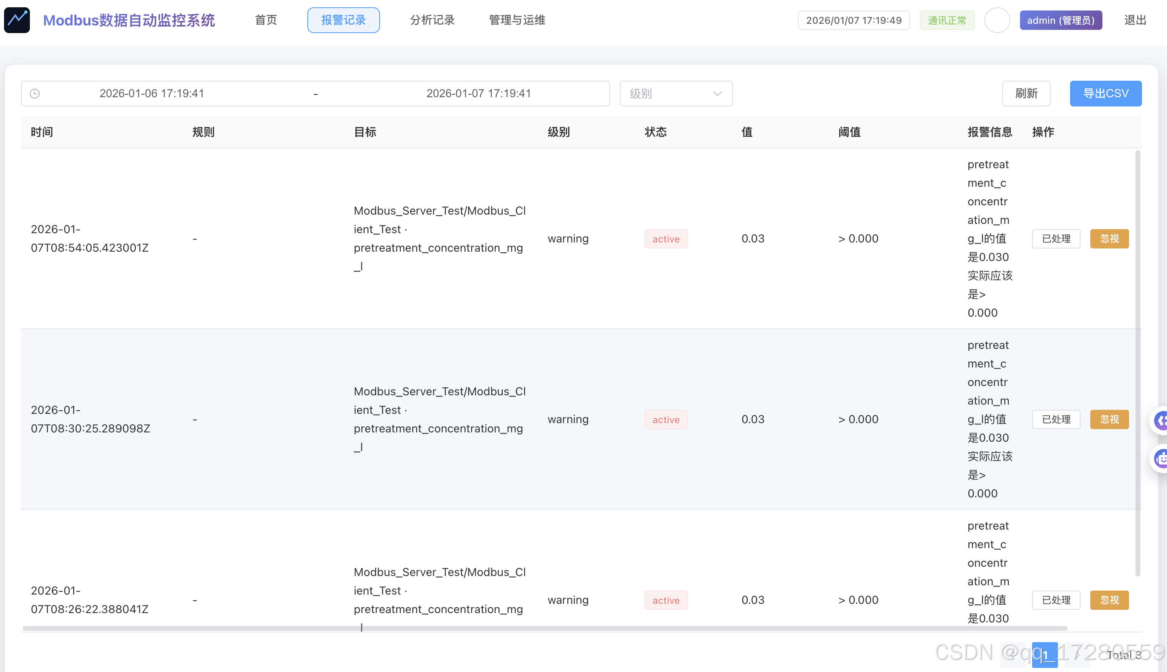Mark the 08:54:05 alarm as 已处理

coord(1056,239)
